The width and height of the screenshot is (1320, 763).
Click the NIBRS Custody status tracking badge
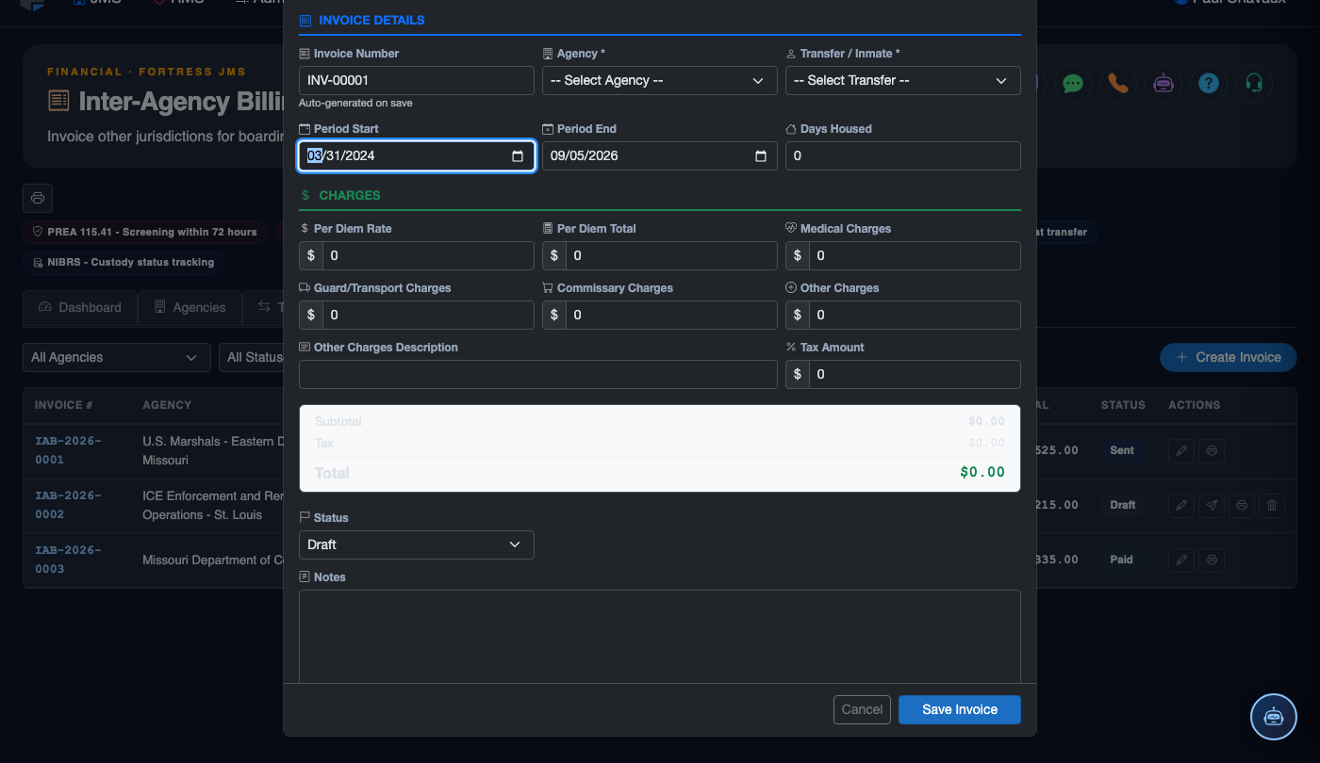(x=124, y=263)
